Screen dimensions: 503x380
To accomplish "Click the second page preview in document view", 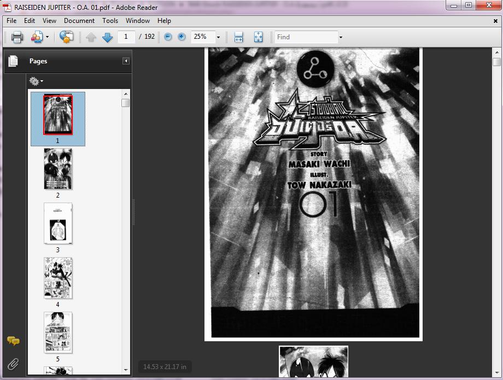I will click(313, 361).
